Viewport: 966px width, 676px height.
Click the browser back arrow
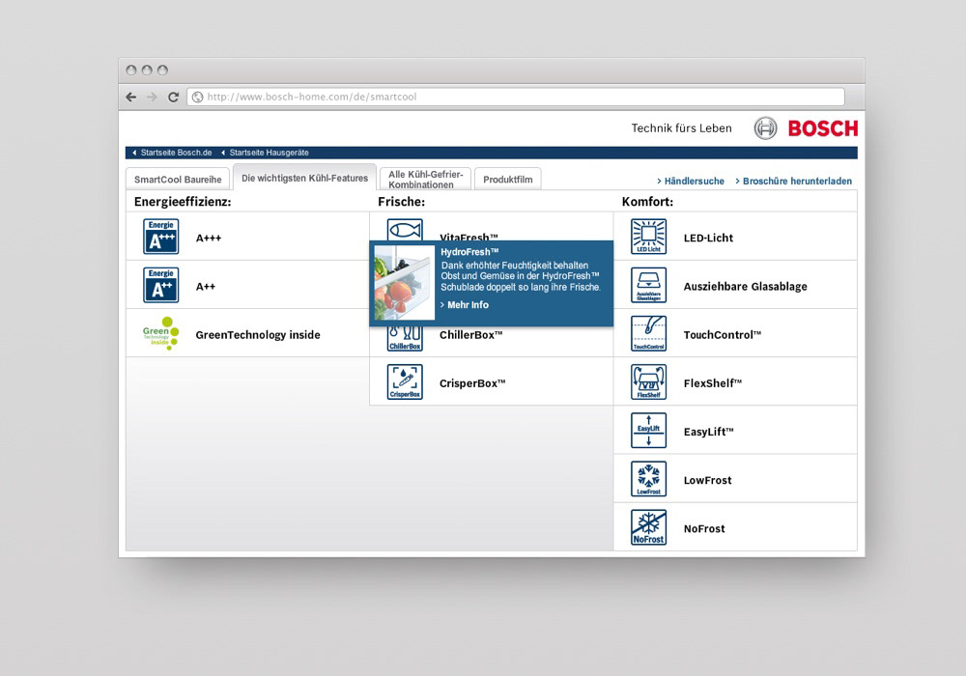pyautogui.click(x=131, y=97)
